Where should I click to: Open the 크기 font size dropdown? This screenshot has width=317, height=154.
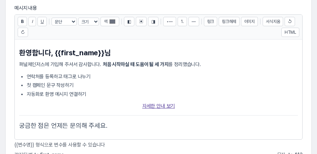click(89, 22)
